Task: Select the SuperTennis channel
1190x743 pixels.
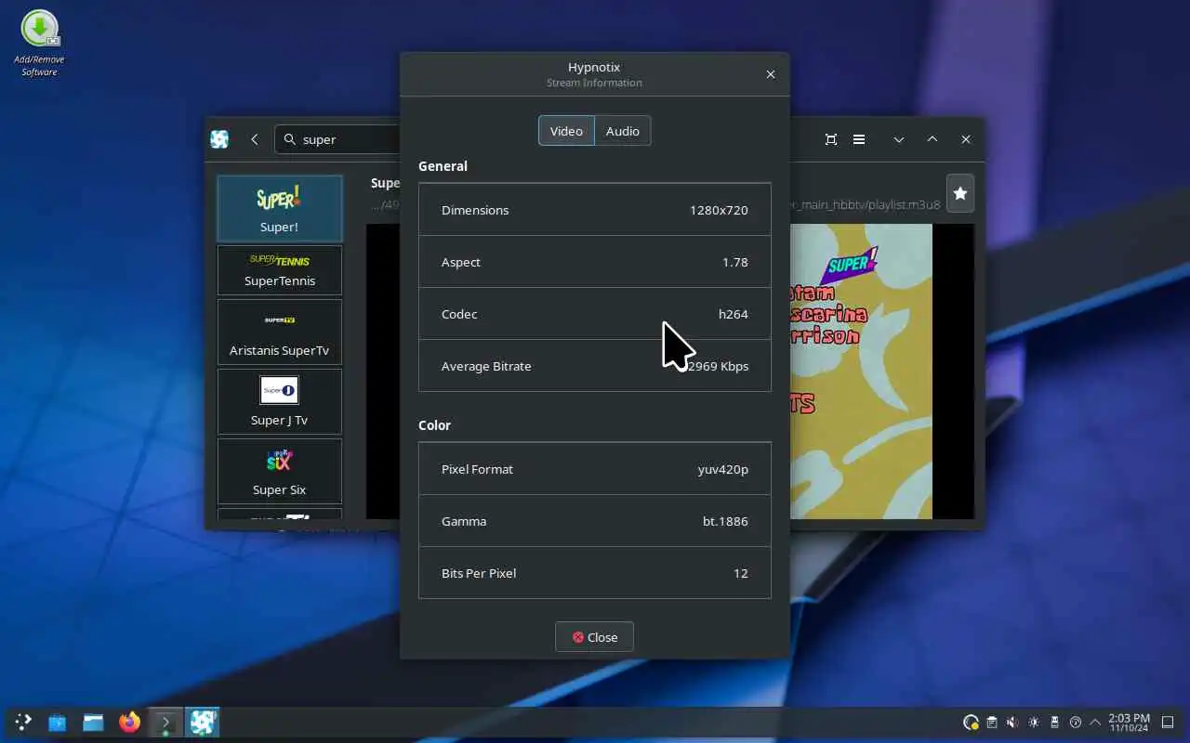Action: tap(280, 270)
